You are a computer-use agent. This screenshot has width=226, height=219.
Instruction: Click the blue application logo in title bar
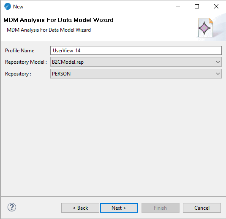pyautogui.click(x=8, y=6)
